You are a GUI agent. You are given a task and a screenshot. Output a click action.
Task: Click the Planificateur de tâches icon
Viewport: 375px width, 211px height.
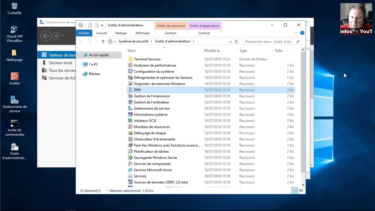click(130, 152)
